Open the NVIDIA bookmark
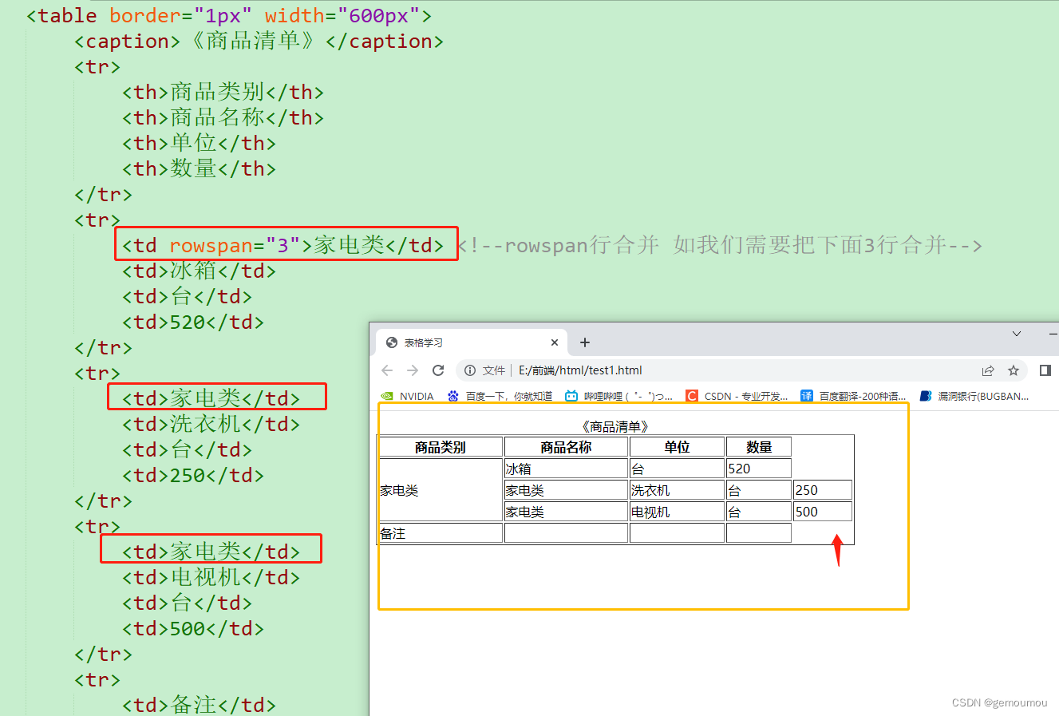1059x716 pixels. pyautogui.click(x=408, y=396)
